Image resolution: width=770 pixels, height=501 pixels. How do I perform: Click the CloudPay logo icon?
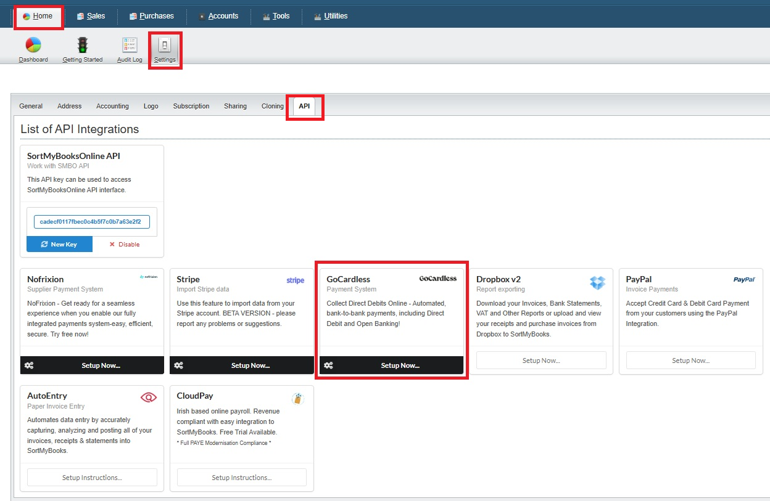click(x=298, y=399)
